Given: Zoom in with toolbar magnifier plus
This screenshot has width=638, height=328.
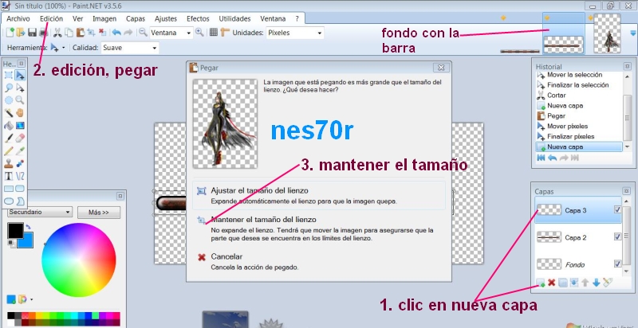Looking at the screenshot, I should click(199, 33).
